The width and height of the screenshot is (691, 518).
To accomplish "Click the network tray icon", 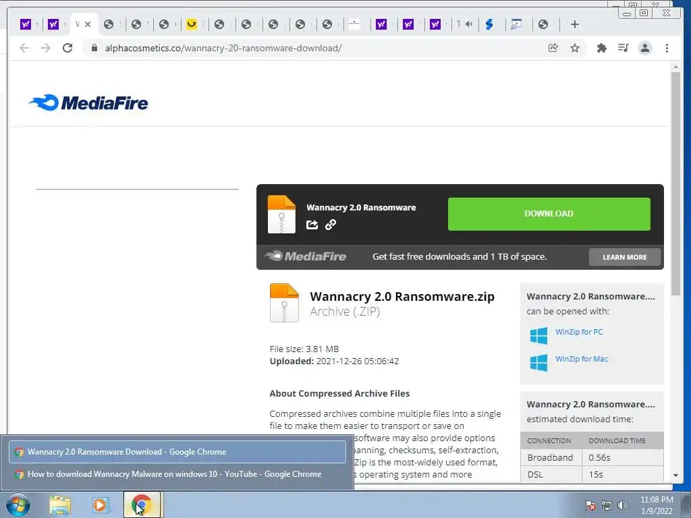I will click(x=607, y=505).
